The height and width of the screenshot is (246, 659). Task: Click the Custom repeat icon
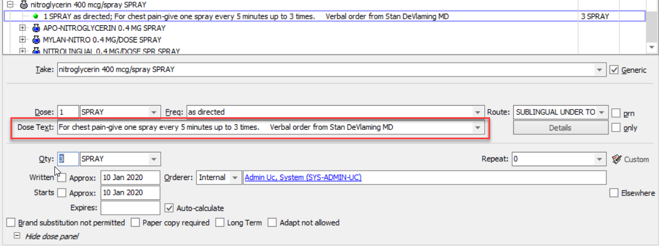(x=616, y=160)
